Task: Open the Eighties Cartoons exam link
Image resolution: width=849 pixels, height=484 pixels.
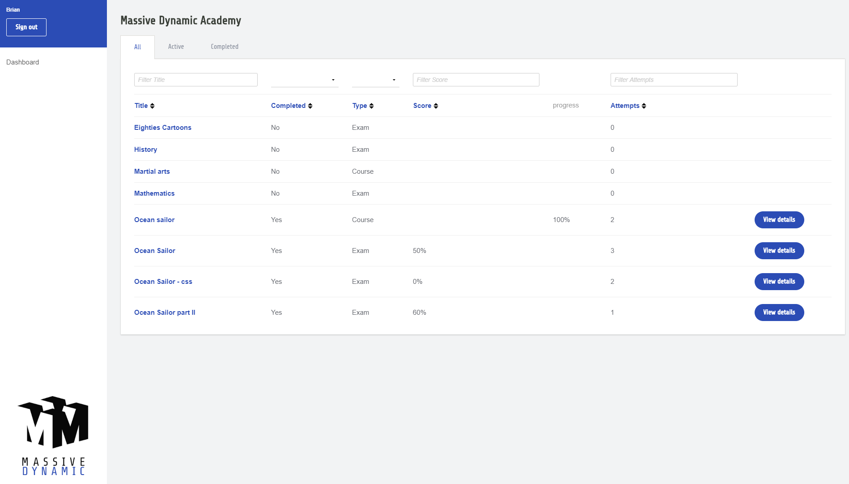Action: [x=163, y=128]
